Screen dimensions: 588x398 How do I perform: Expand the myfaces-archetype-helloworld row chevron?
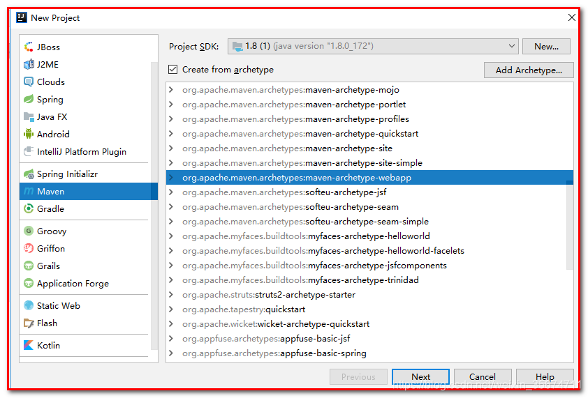[x=171, y=236]
